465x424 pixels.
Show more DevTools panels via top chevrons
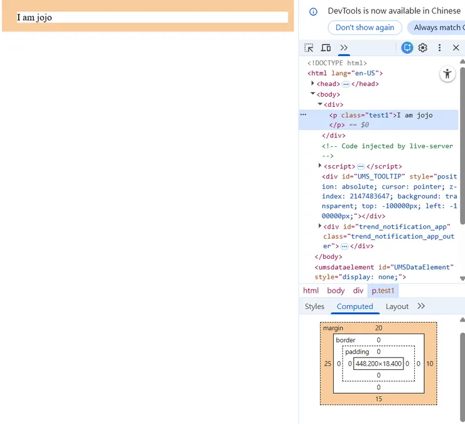tap(344, 48)
